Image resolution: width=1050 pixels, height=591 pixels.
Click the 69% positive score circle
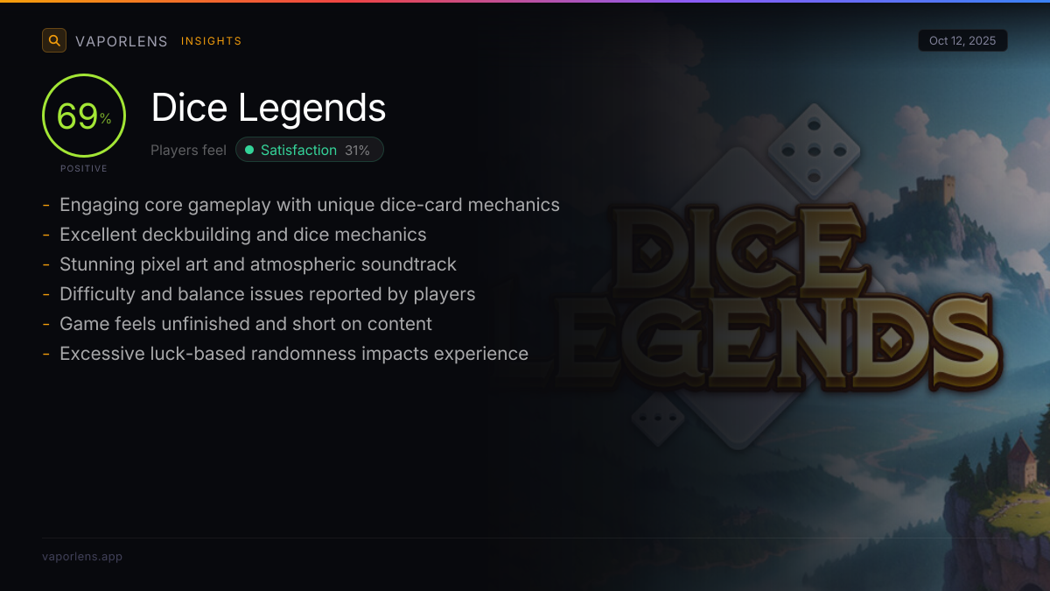[84, 116]
